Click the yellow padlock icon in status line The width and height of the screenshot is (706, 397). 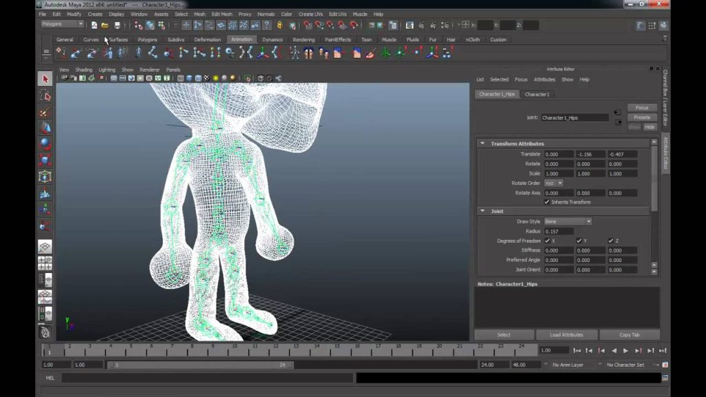coord(280,26)
